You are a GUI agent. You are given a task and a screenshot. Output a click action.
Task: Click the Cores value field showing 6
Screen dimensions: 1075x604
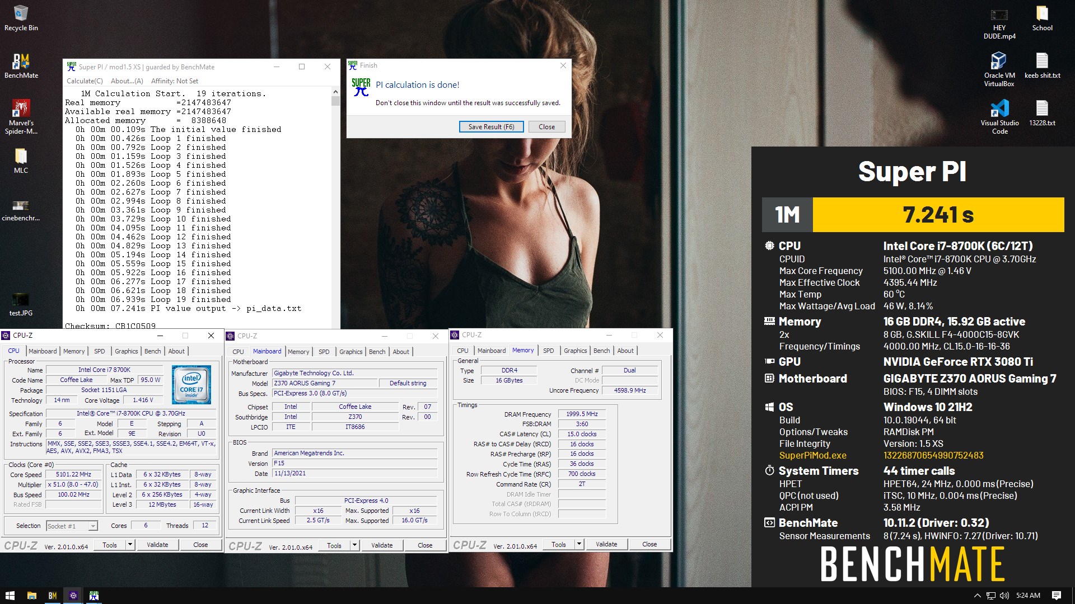click(x=146, y=526)
